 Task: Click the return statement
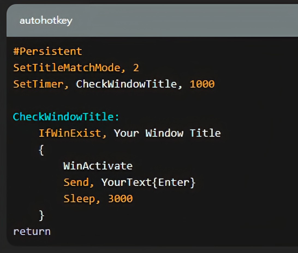(32, 231)
